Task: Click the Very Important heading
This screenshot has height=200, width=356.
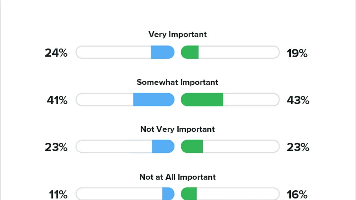Action: point(177,34)
